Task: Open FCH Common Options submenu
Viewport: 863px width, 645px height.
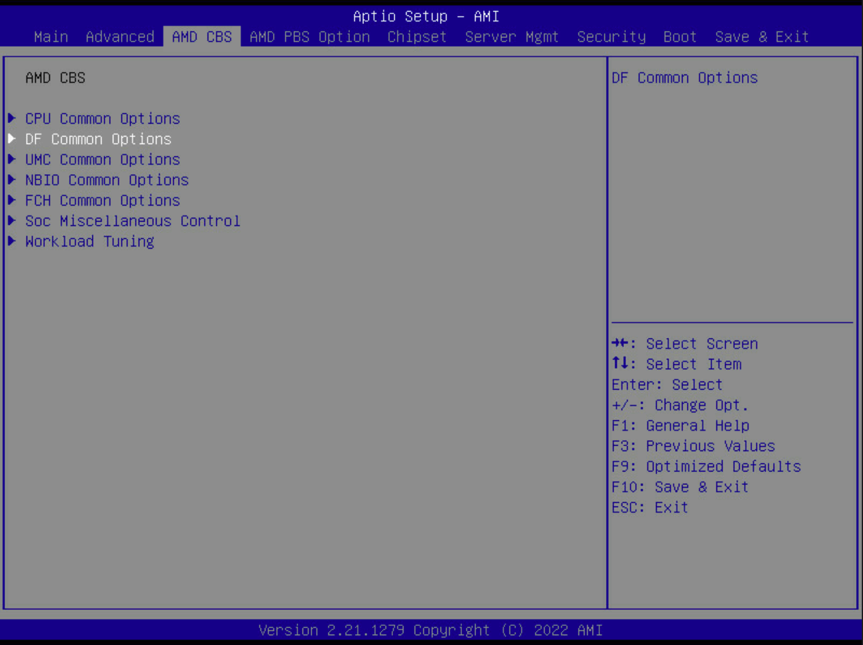Action: [103, 201]
